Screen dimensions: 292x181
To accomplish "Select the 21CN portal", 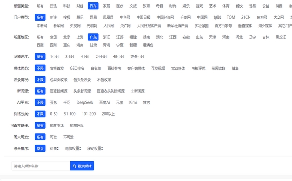I will (x=246, y=17).
